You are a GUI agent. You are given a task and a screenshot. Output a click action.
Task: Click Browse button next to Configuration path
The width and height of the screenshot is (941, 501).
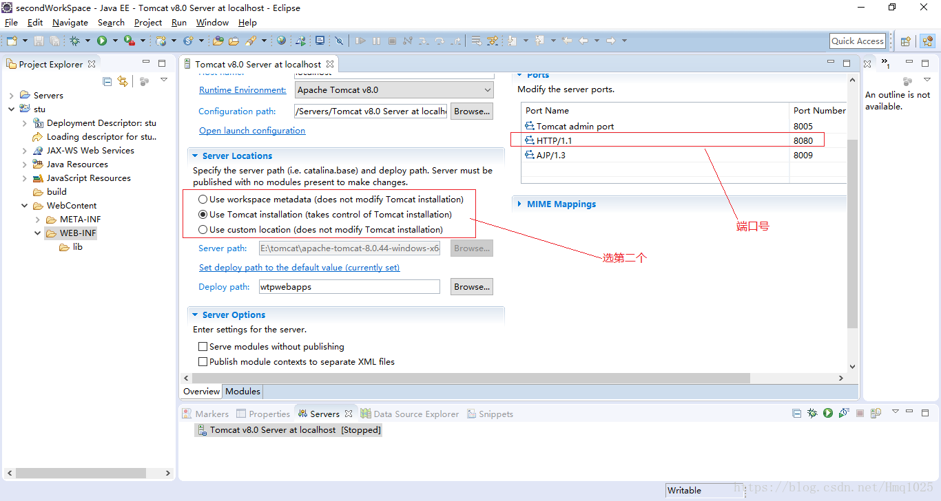tap(472, 111)
